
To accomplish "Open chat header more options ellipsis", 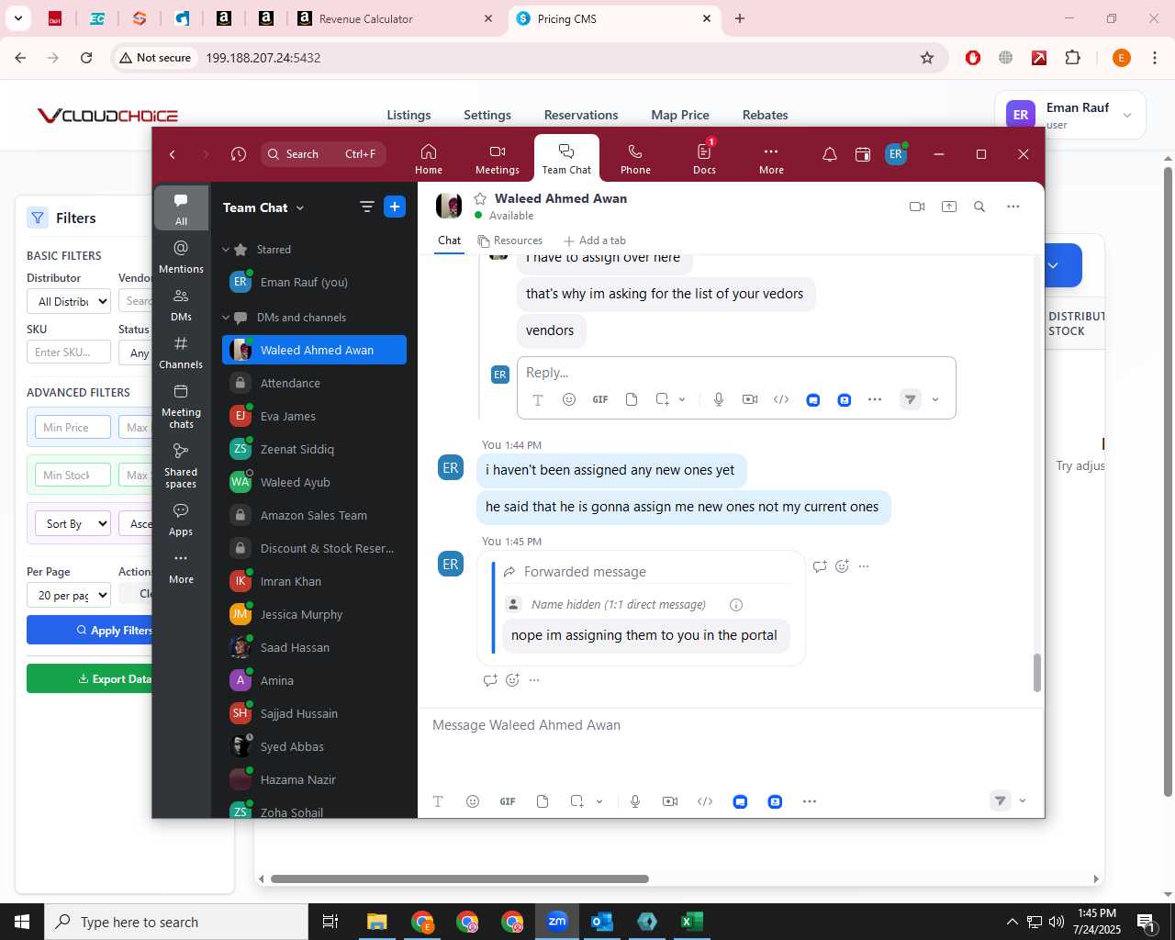I will pos(1013,207).
